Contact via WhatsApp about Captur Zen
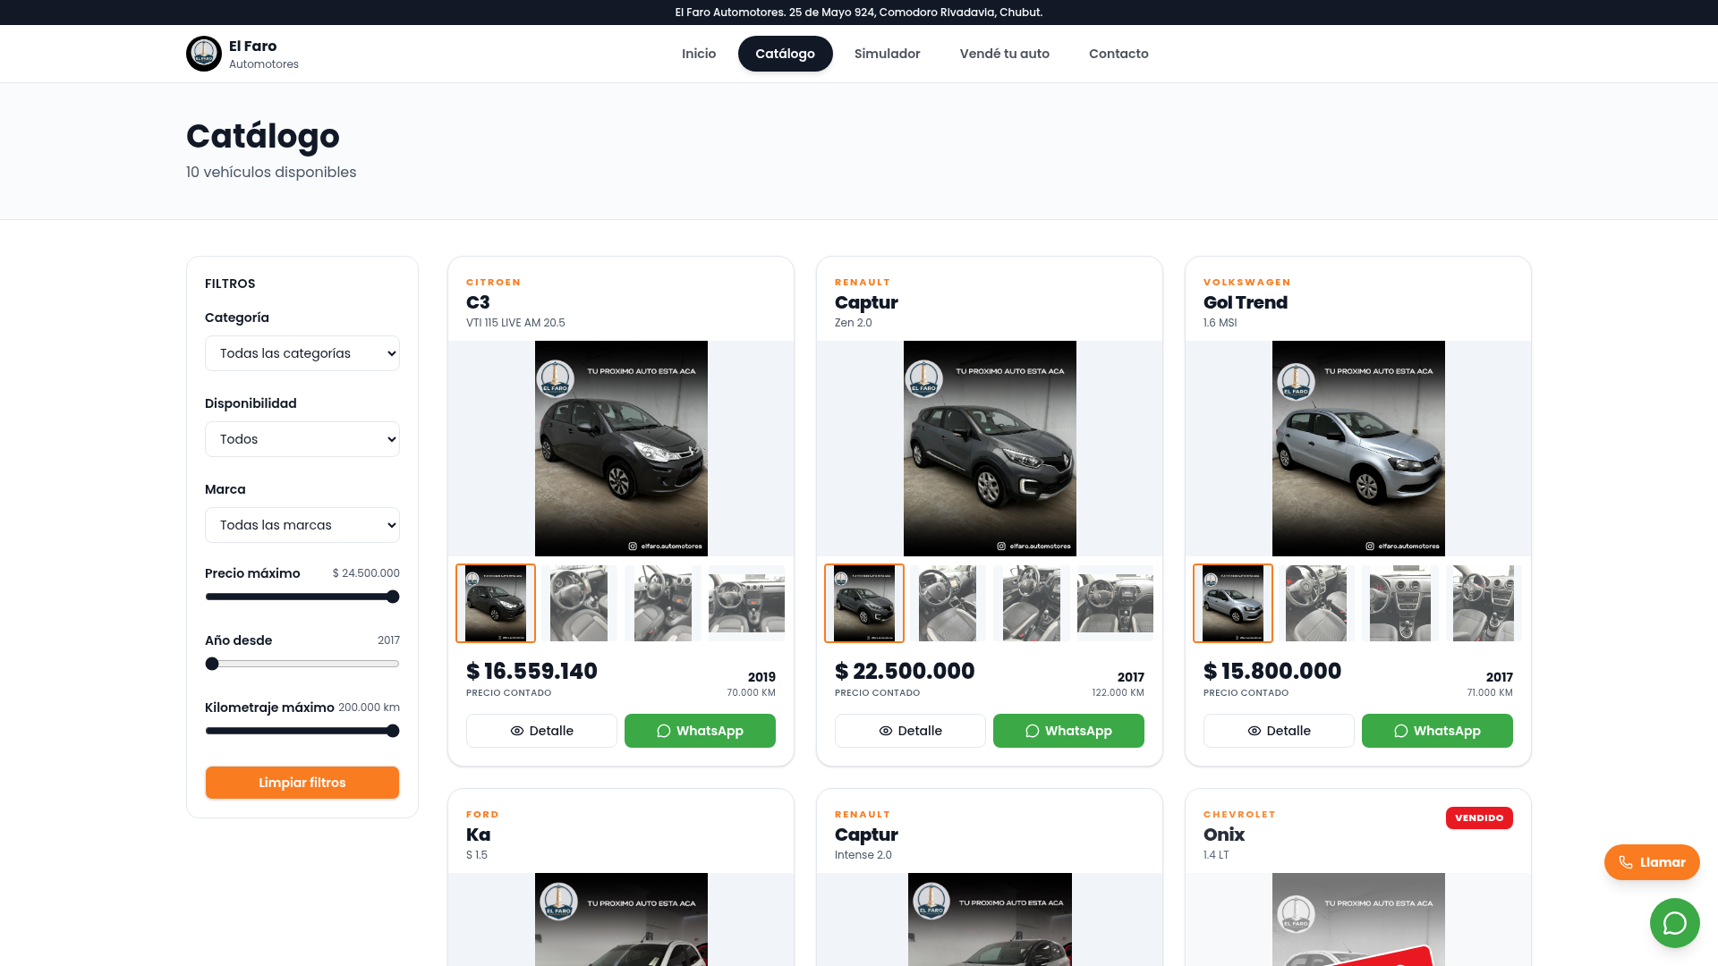This screenshot has height=966, width=1718. [x=1068, y=731]
